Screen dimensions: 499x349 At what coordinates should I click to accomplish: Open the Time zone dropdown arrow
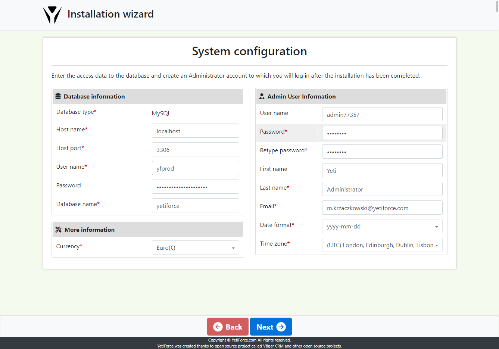point(437,245)
